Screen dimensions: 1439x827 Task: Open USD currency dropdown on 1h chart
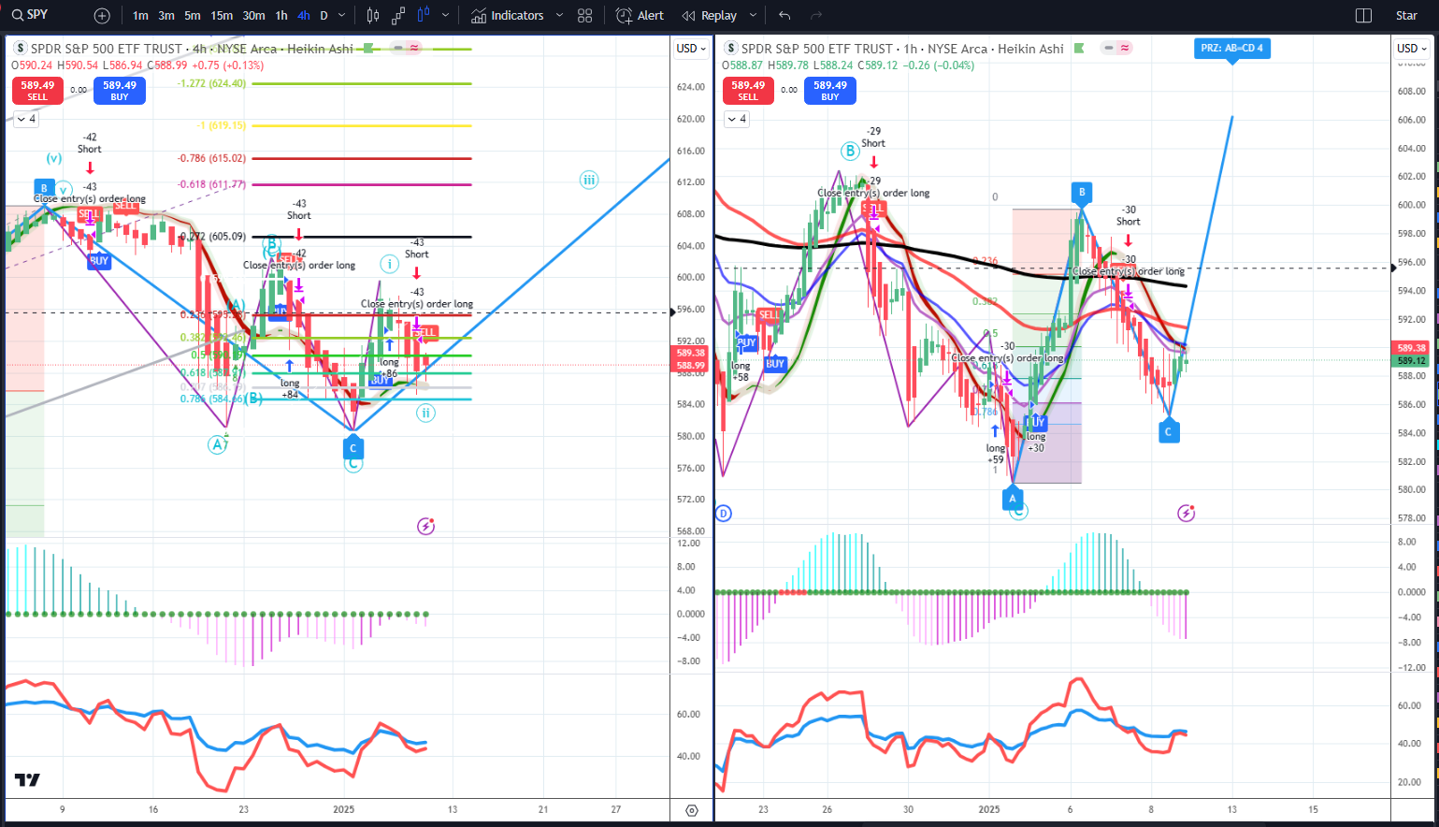pyautogui.click(x=1412, y=49)
